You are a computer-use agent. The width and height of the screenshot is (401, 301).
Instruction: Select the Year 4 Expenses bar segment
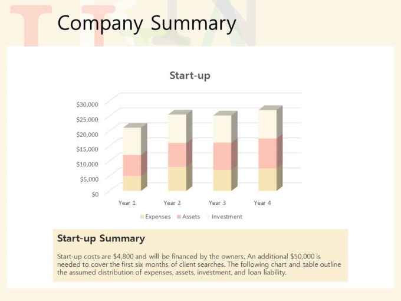pyautogui.click(x=268, y=179)
